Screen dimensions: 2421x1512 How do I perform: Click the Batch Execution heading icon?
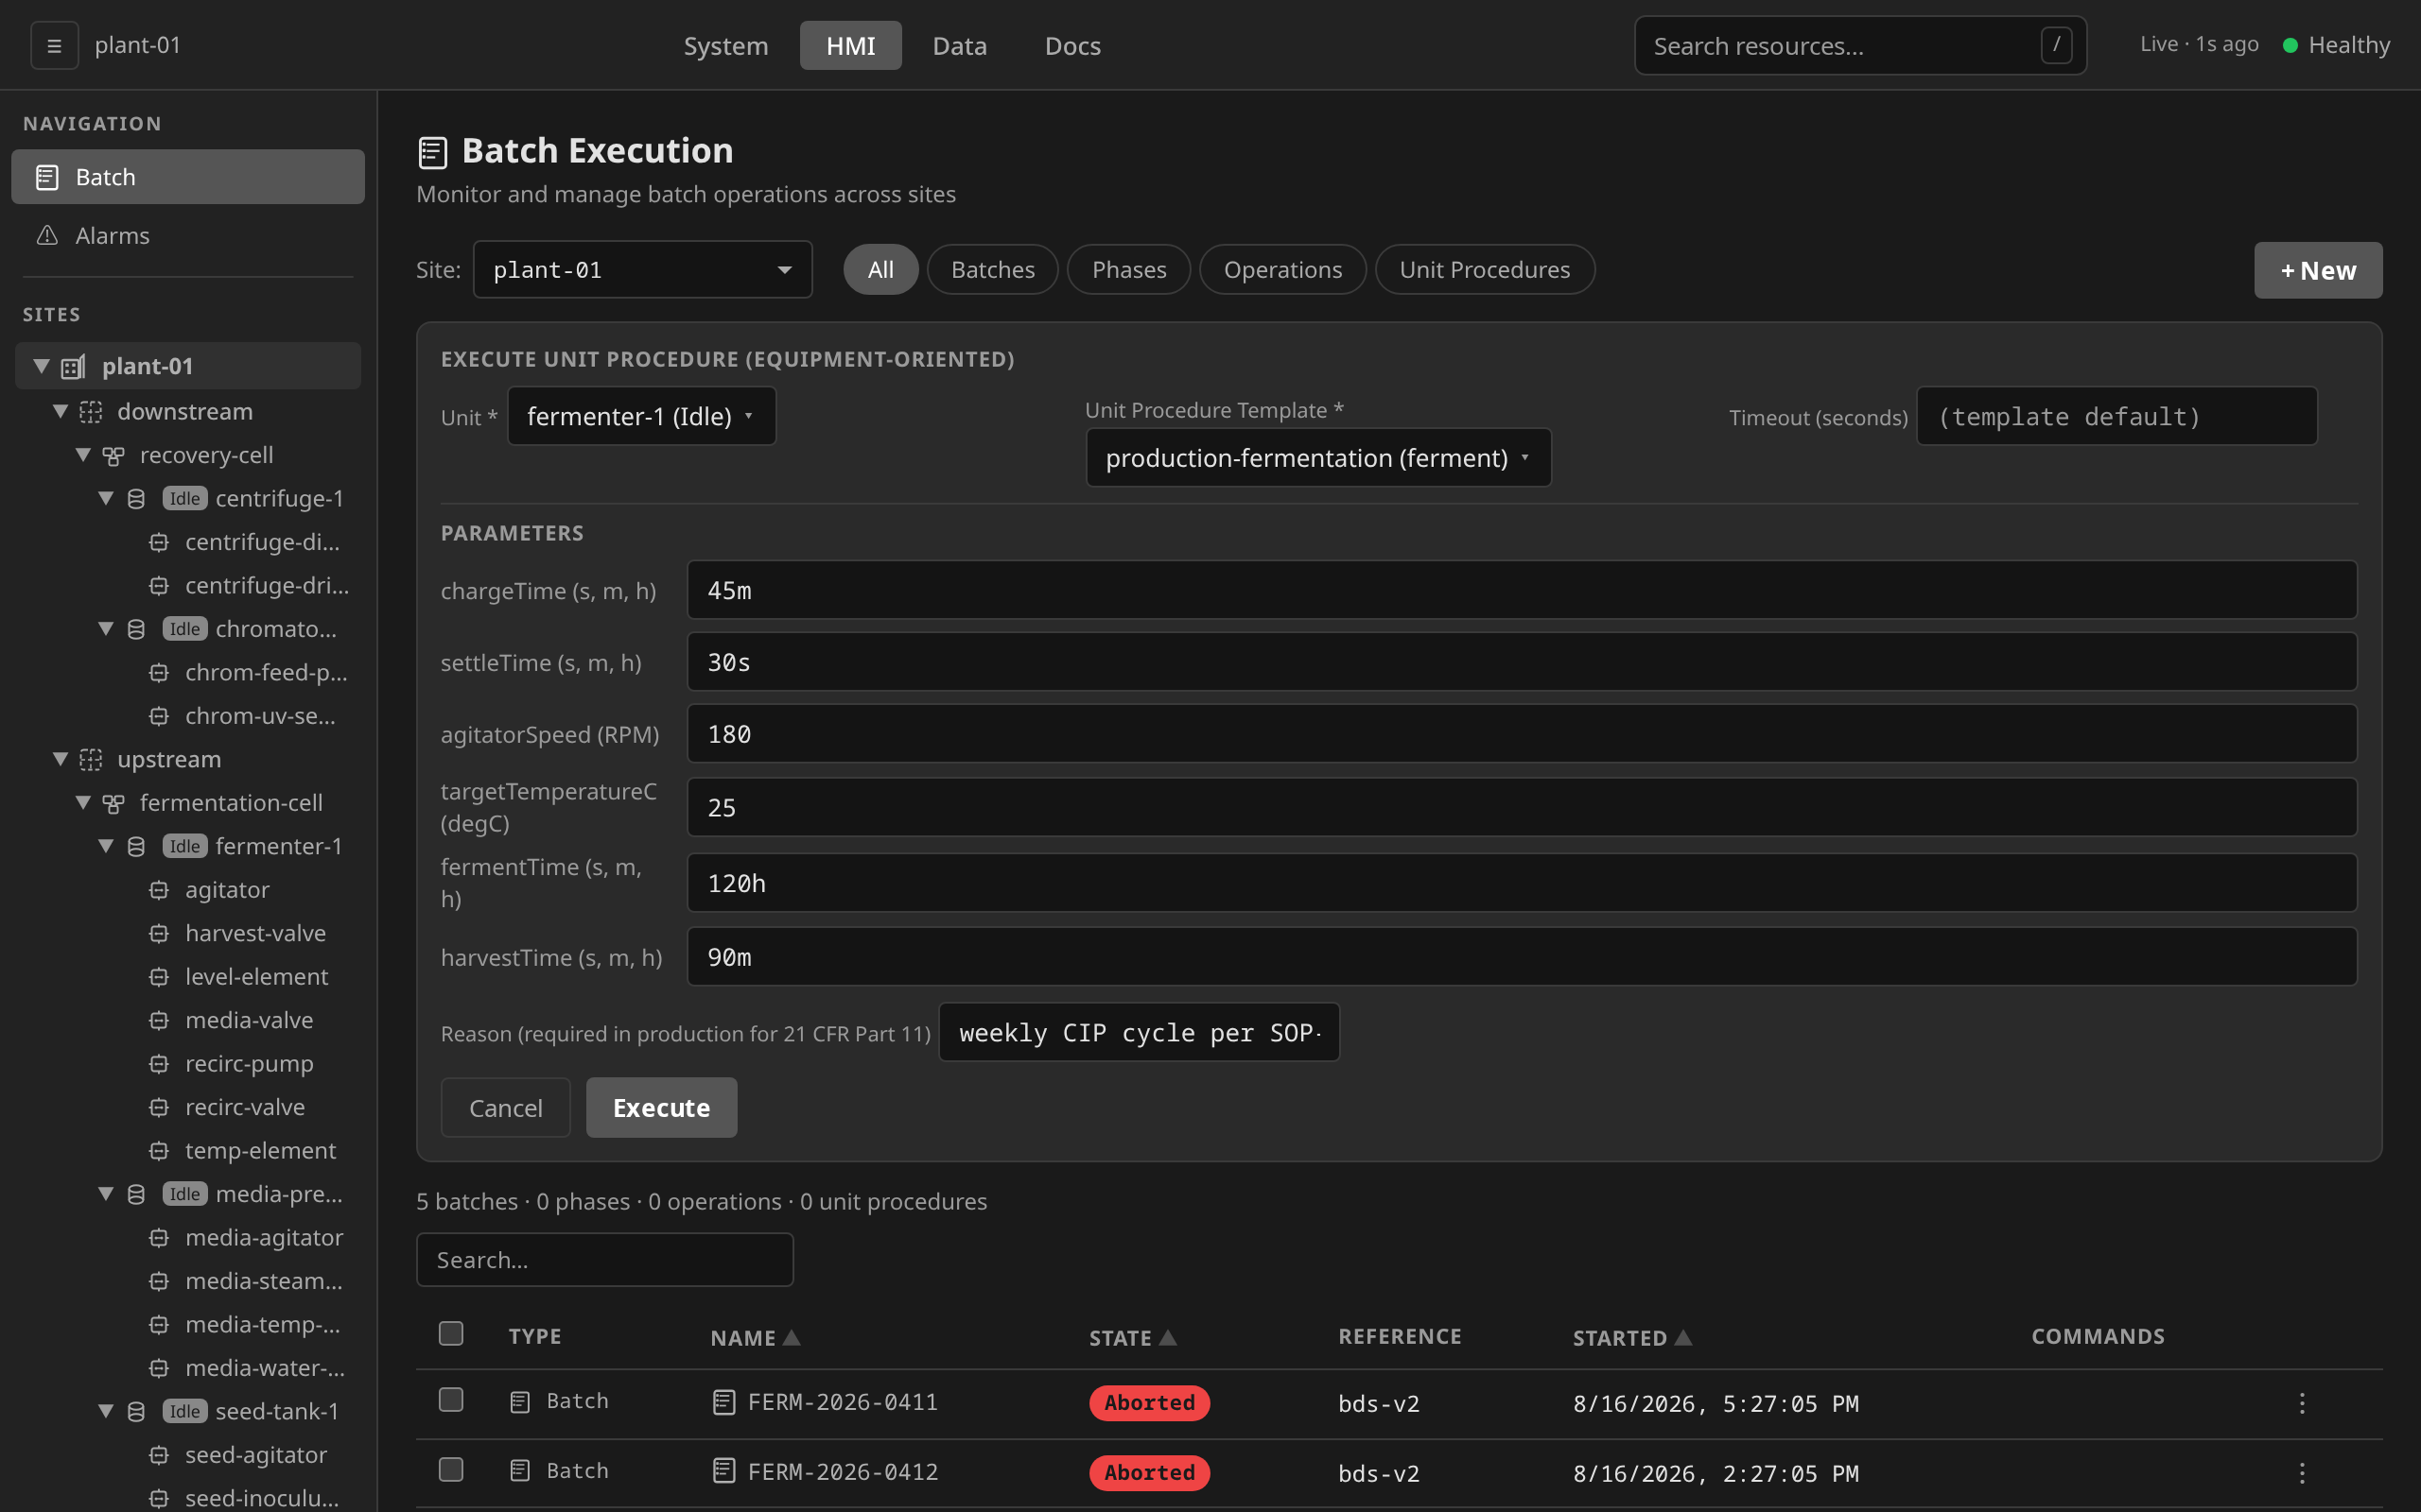[432, 152]
